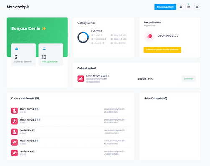Open Alexis NIVON row at 10:50
The height and width of the screenshot is (166, 210).
pos(70,111)
